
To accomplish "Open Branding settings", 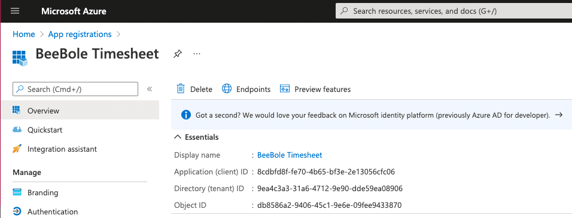I will point(43,192).
